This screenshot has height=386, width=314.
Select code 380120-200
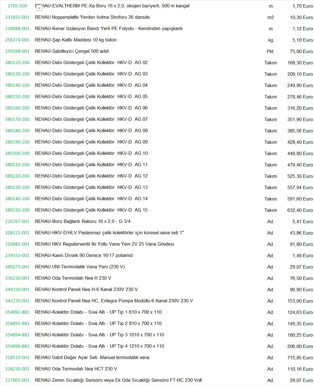click(x=17, y=63)
